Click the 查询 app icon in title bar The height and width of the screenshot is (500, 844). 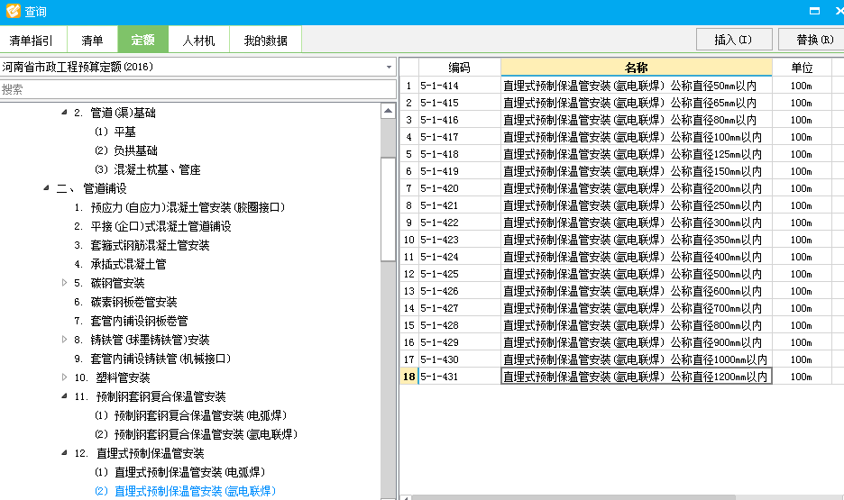[14, 11]
